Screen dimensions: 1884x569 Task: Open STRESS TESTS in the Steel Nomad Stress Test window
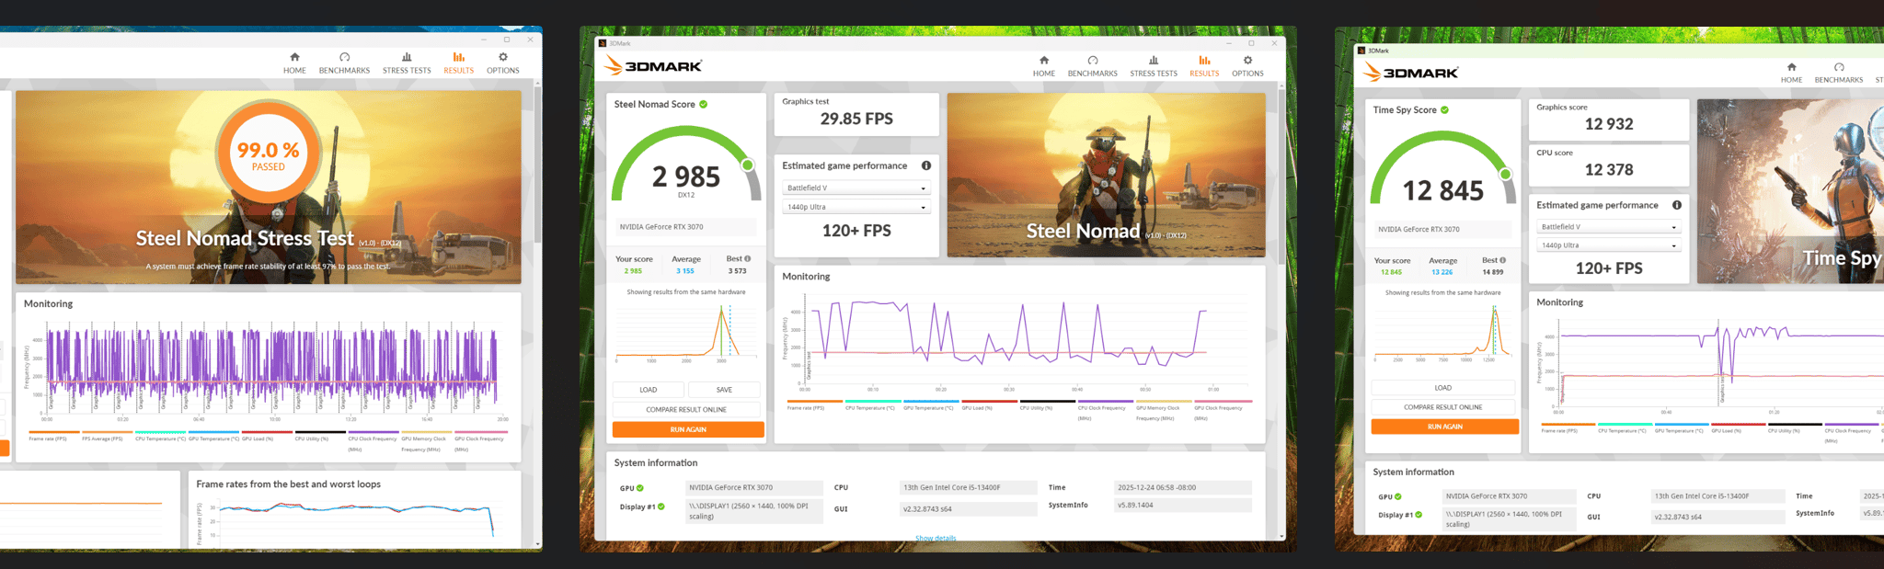pyautogui.click(x=407, y=63)
